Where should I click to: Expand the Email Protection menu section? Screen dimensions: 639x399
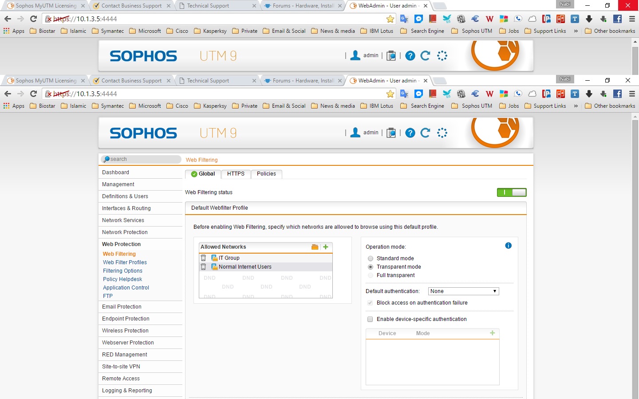tap(140, 307)
